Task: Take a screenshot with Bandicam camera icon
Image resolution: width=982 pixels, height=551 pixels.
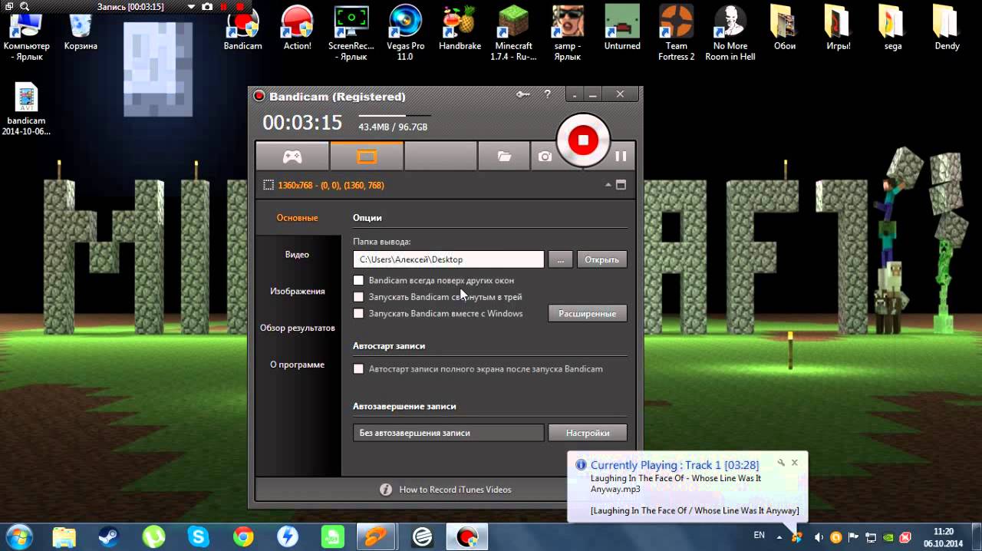Action: (x=545, y=156)
